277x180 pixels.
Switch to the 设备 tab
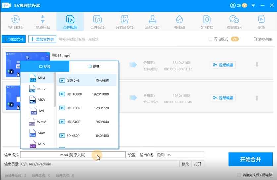point(94,66)
